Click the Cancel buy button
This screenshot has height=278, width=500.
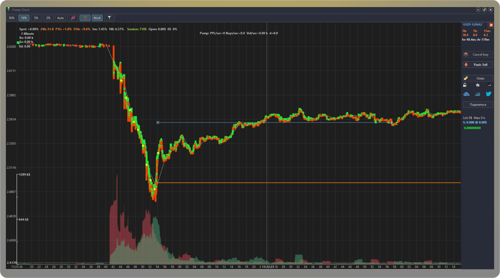click(478, 54)
